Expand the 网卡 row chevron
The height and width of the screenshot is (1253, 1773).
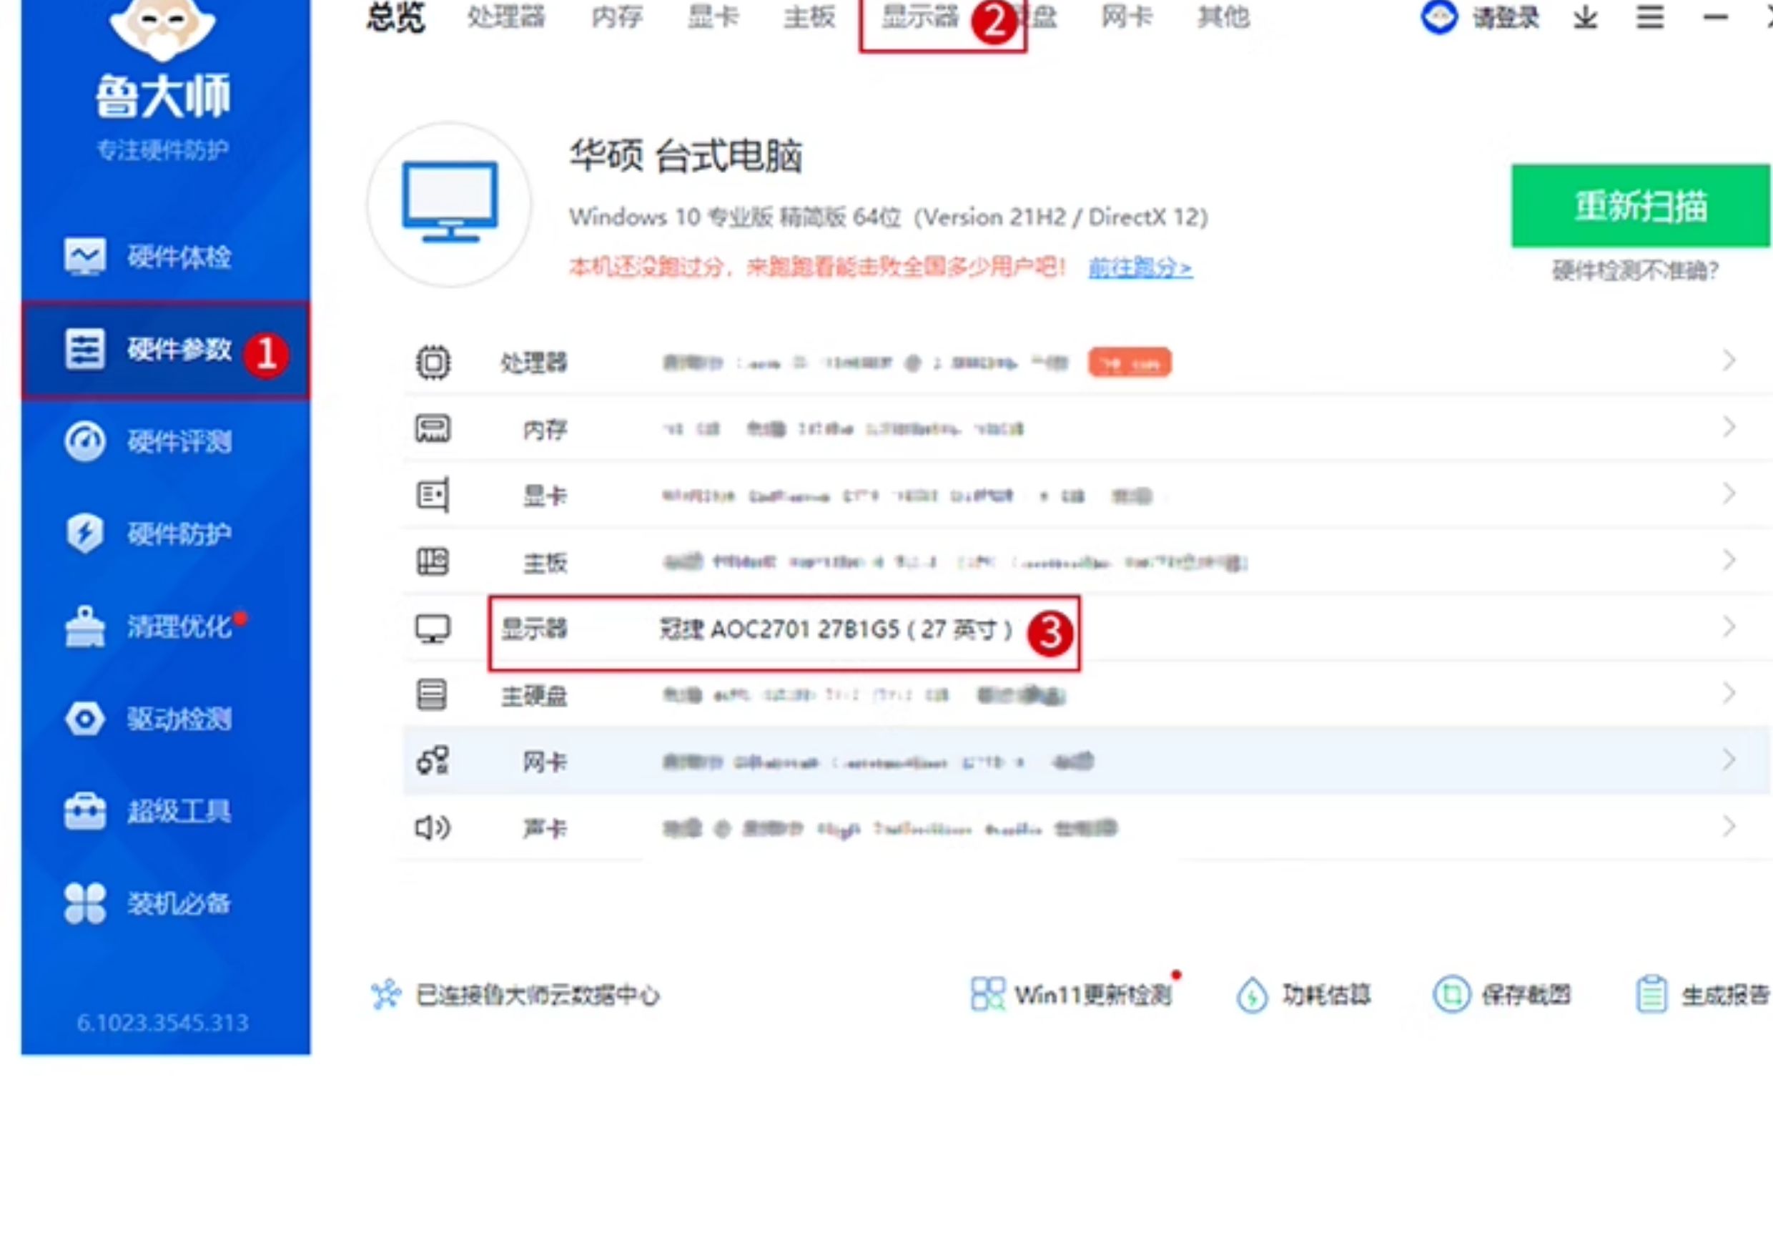pos(1729,760)
